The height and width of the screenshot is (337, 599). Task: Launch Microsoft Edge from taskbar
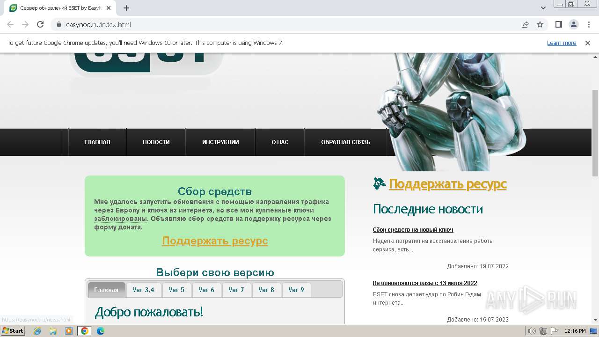tap(101, 331)
